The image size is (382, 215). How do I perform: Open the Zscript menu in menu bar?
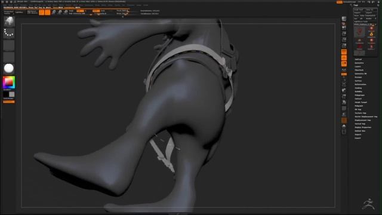[x=146, y=5]
